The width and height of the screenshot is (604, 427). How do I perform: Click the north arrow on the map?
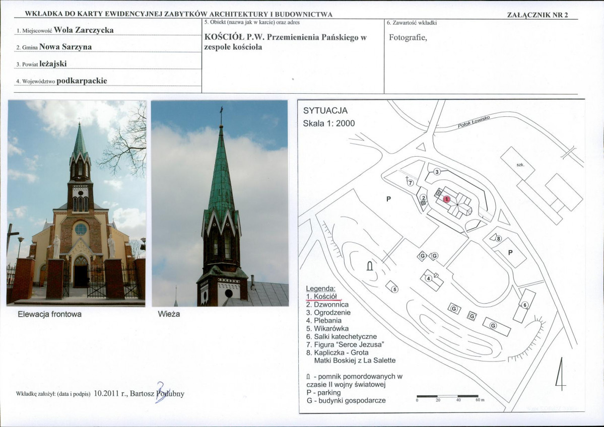561,374
